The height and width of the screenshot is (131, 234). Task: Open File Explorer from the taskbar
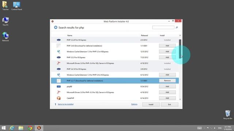(x=21, y=128)
